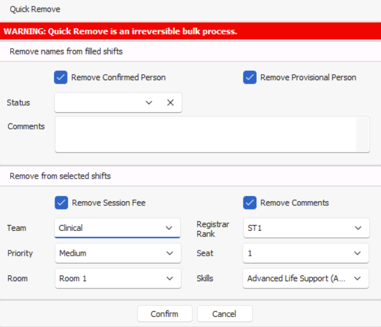Toggle the Remove Session Fee checkbox

click(x=61, y=202)
